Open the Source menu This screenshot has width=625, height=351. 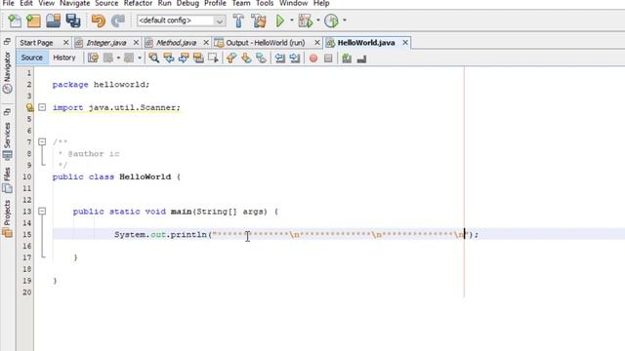[106, 3]
